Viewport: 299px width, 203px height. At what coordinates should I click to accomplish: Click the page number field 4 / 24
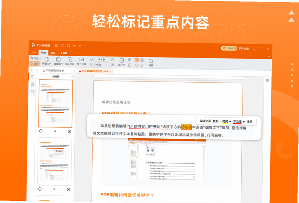(102, 59)
